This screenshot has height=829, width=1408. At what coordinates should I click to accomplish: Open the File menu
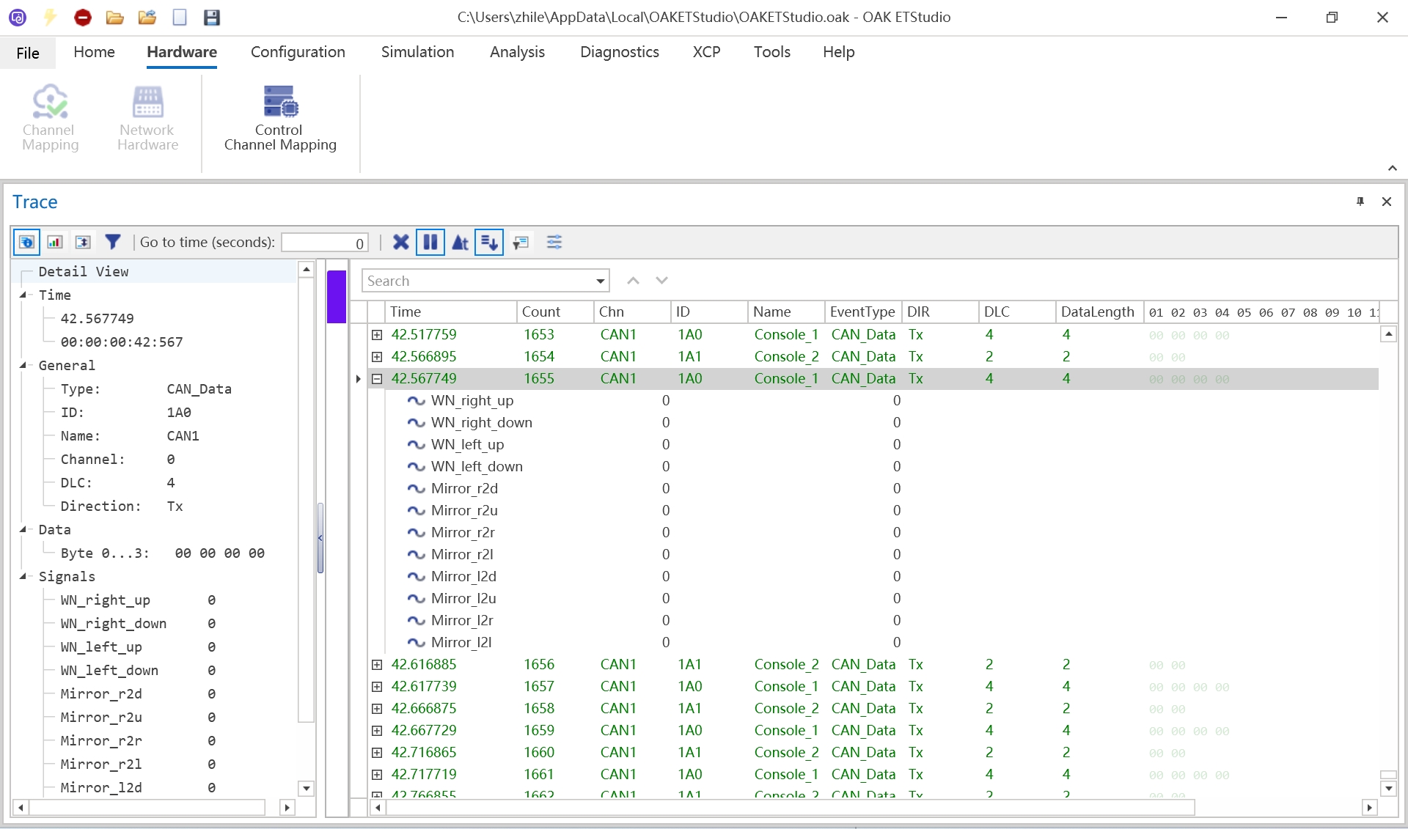click(x=28, y=53)
